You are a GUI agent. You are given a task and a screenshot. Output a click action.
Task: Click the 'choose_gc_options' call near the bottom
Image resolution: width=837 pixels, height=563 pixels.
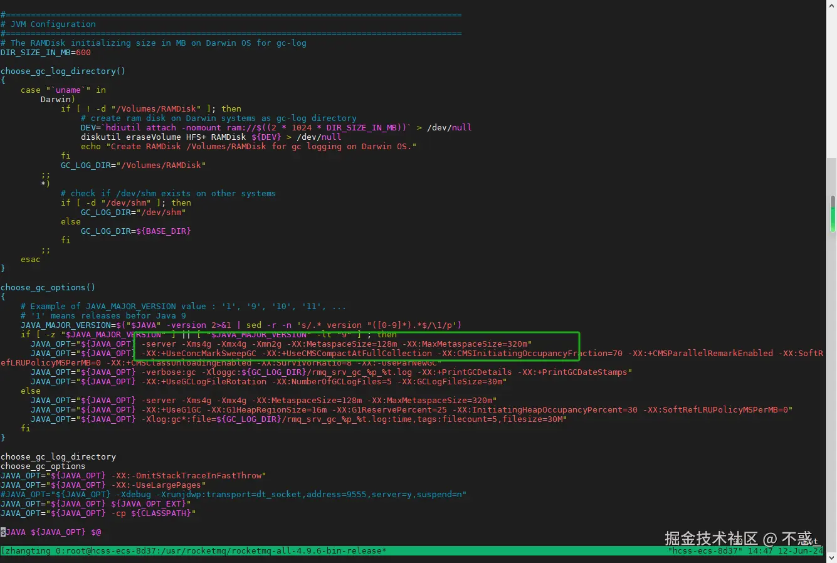pos(43,466)
